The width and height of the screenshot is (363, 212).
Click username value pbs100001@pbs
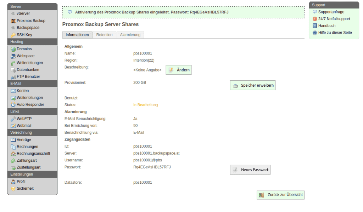tap(147, 160)
